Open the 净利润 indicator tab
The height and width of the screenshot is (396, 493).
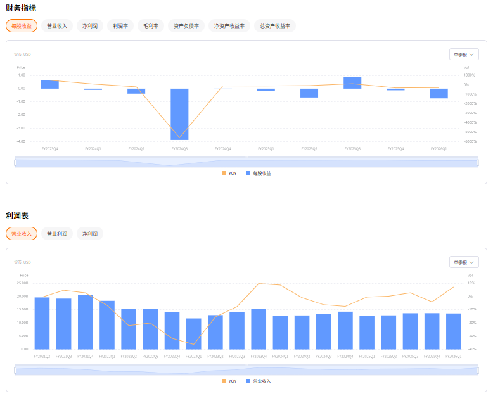(90, 26)
